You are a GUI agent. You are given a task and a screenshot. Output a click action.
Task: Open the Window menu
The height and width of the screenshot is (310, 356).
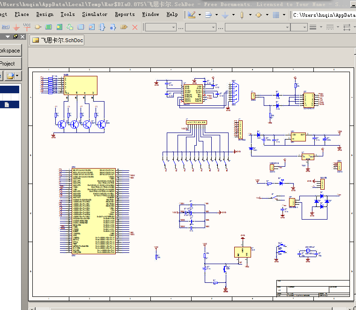pos(150,15)
